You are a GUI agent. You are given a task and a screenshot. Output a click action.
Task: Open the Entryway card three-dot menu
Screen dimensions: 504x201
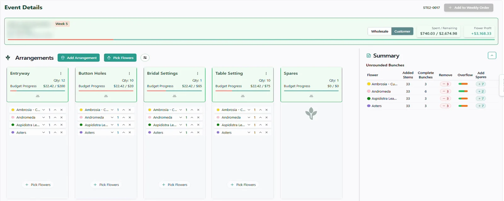point(61,73)
